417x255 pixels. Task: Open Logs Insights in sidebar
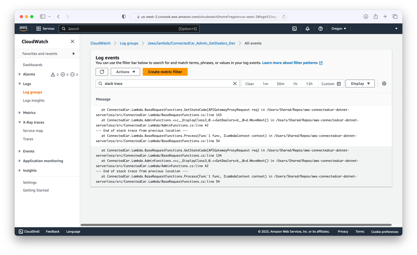pyautogui.click(x=34, y=100)
